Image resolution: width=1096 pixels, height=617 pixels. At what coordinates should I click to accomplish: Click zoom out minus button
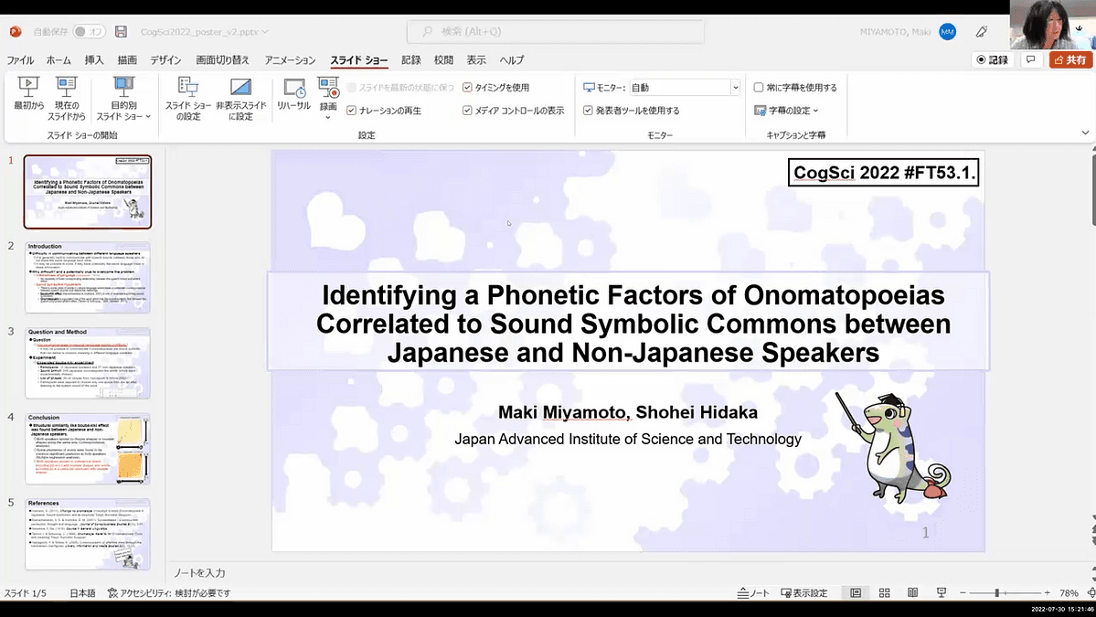pos(963,593)
